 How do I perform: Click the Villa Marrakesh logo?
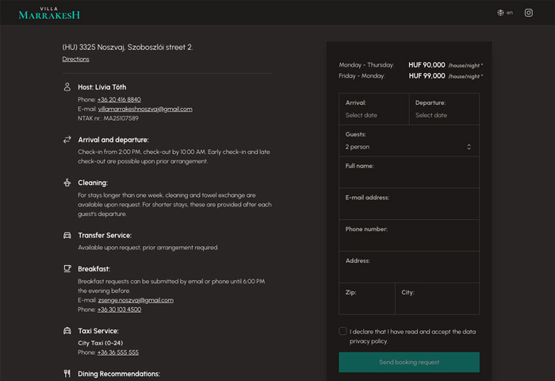[49, 13]
